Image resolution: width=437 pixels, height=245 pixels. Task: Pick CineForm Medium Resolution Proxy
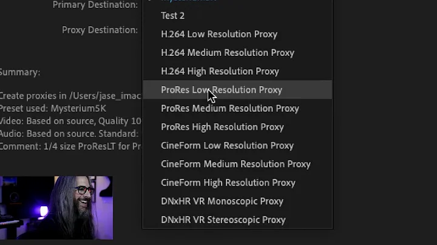(x=237, y=164)
